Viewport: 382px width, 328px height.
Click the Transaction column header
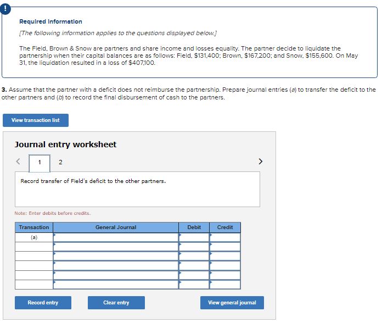tap(34, 227)
